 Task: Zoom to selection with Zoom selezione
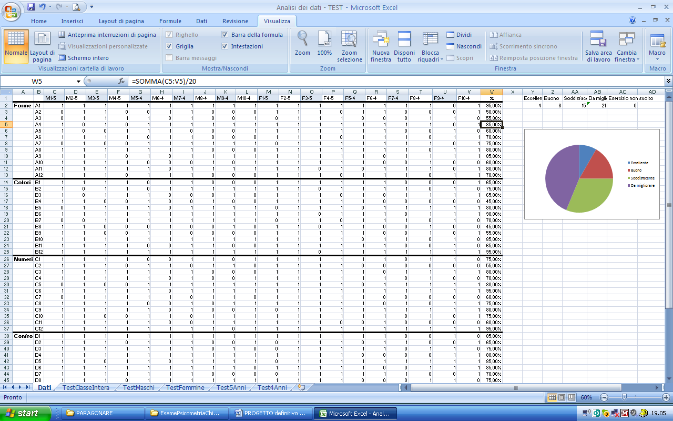pyautogui.click(x=350, y=46)
